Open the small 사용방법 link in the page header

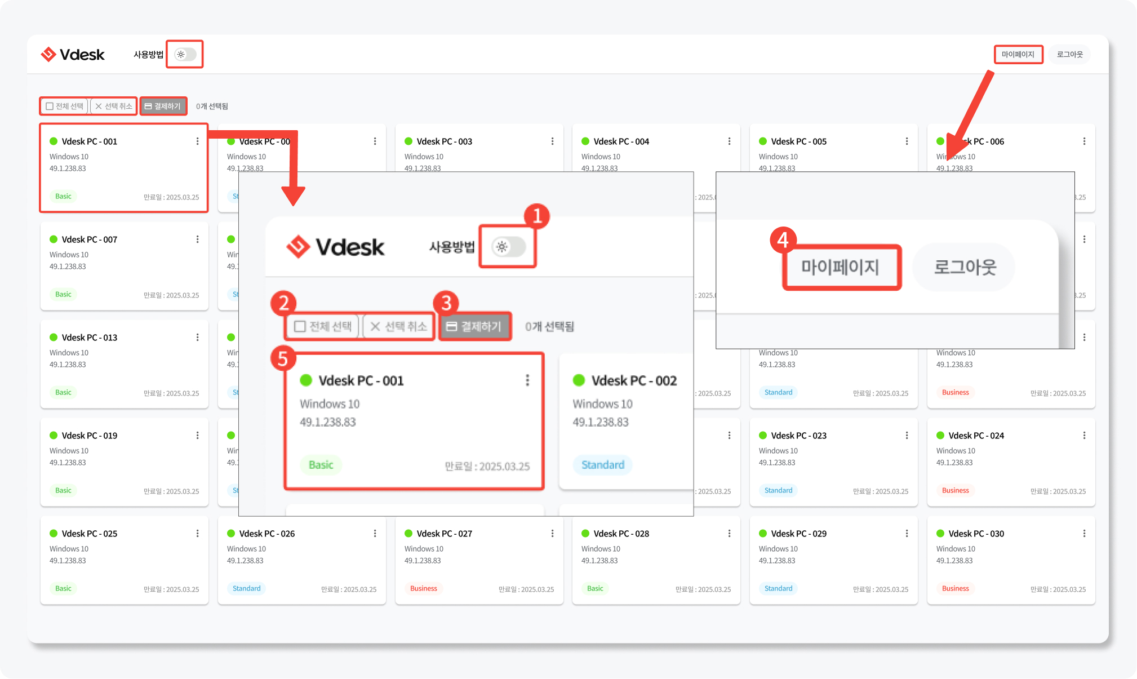pos(148,55)
